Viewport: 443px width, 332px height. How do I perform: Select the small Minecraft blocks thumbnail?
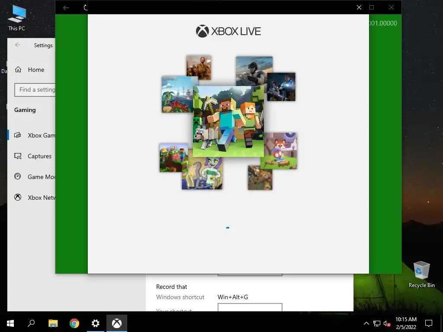(174, 157)
